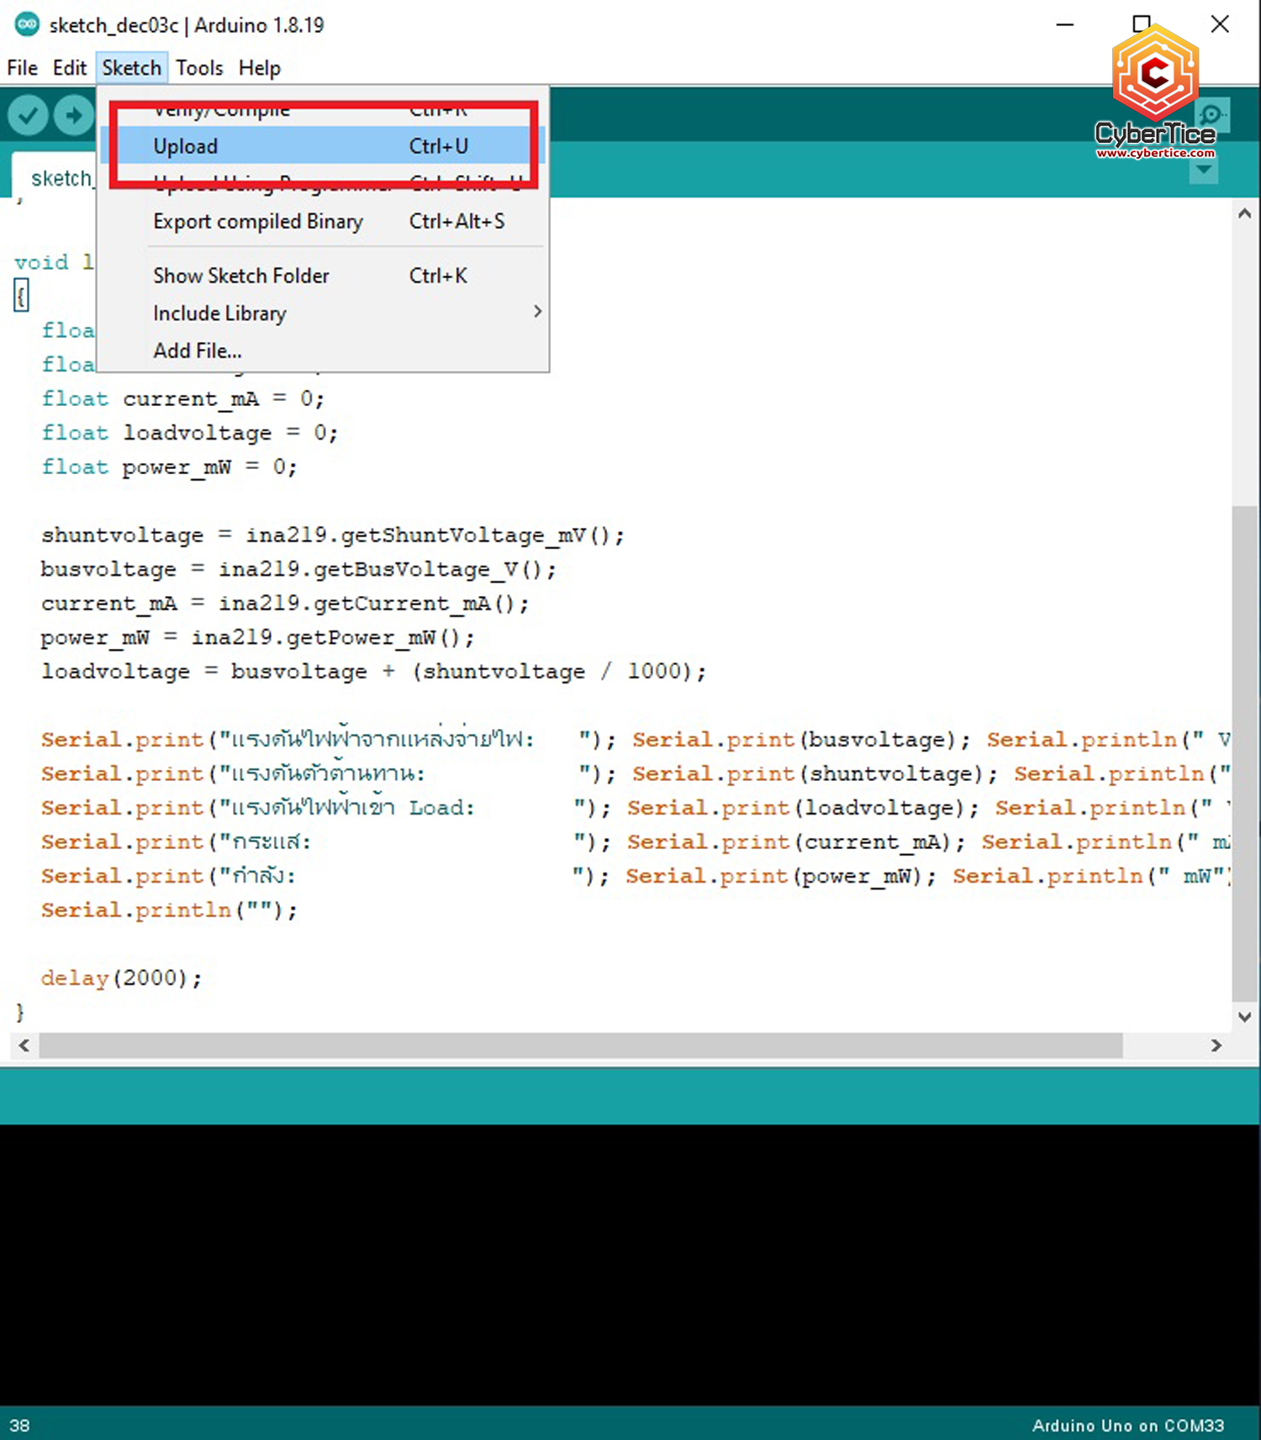This screenshot has width=1261, height=1440.
Task: Click the vertical scrollbar down arrow
Action: point(1244,1016)
